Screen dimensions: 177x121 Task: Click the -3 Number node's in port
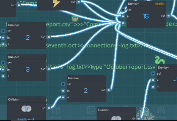[3, 70]
